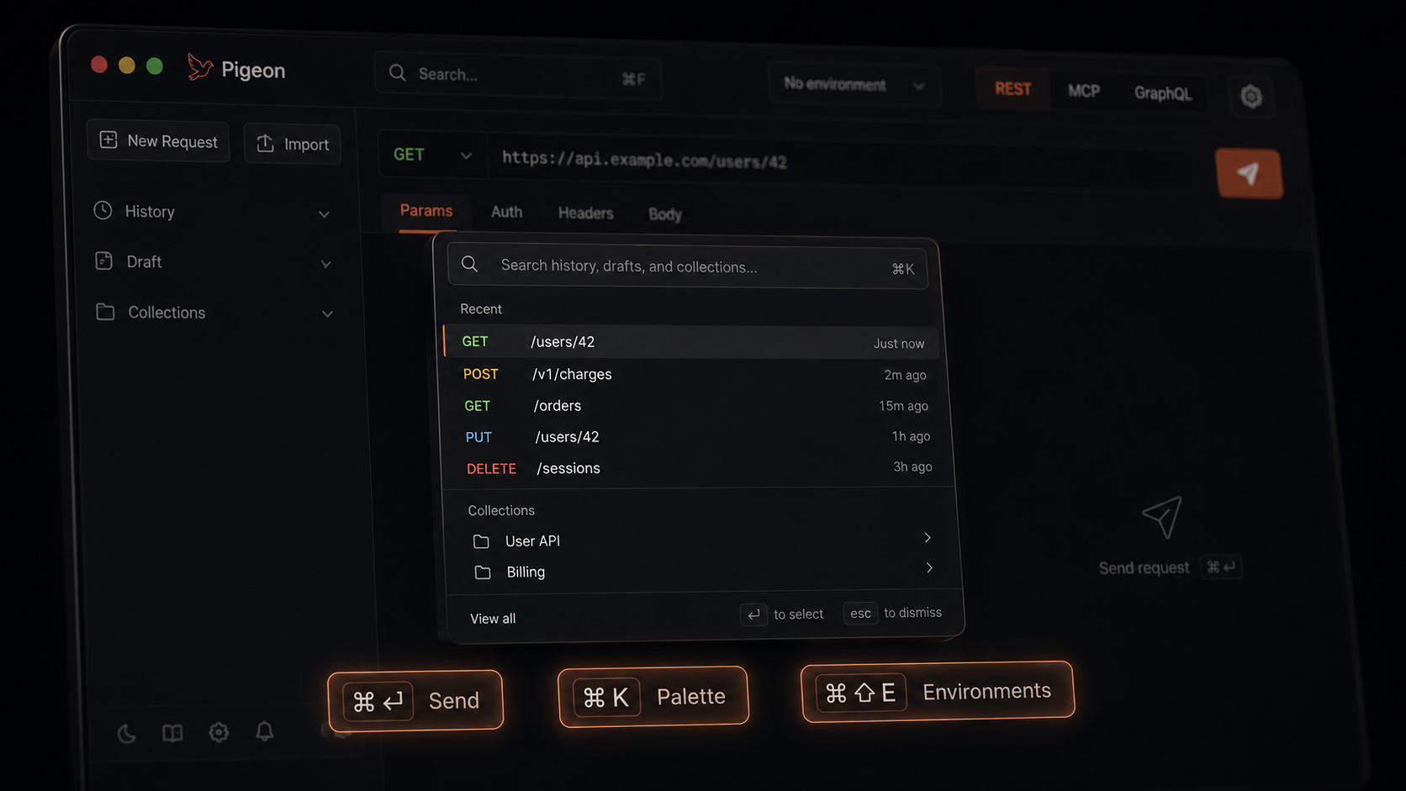Click the large outlined paper-plane send icon
The width and height of the screenshot is (1406, 791).
pos(1161,517)
